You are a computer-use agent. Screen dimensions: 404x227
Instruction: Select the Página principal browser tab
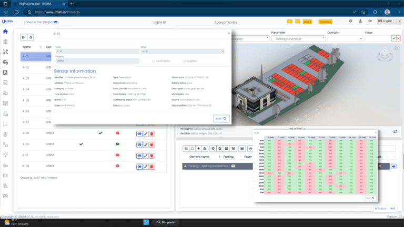38,4
